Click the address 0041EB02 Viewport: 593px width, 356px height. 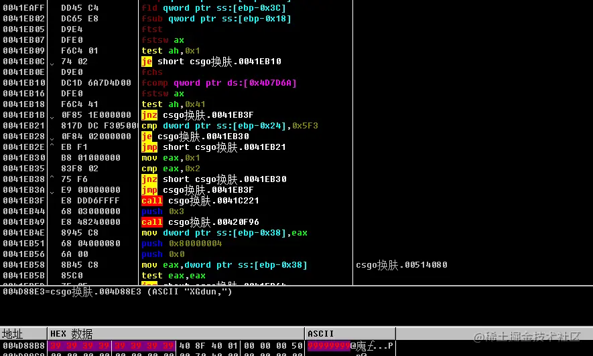(x=23, y=19)
